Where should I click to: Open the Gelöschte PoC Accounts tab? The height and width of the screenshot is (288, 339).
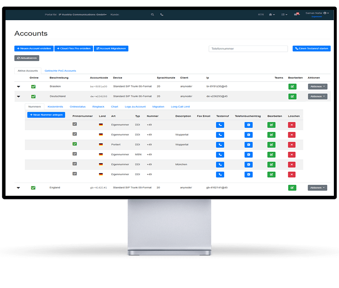tap(60, 71)
